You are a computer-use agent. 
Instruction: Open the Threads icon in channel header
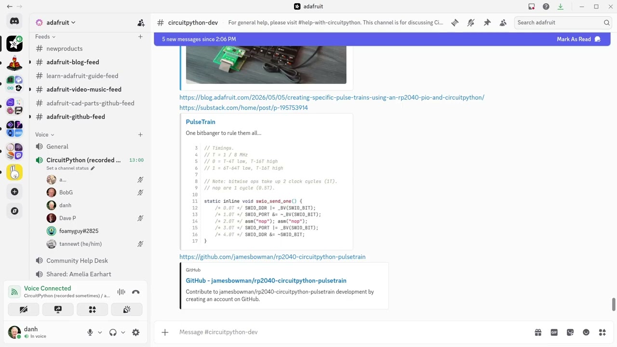click(455, 23)
